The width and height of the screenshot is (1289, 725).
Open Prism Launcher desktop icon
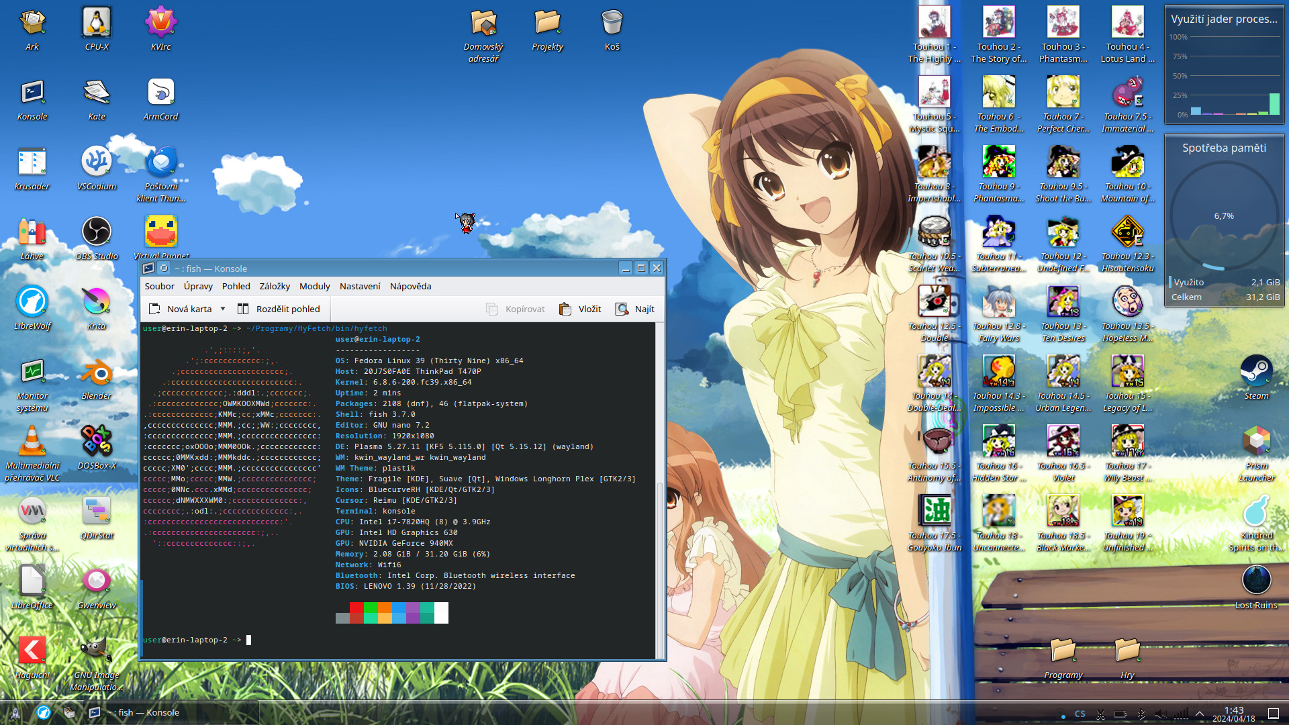pos(1256,454)
